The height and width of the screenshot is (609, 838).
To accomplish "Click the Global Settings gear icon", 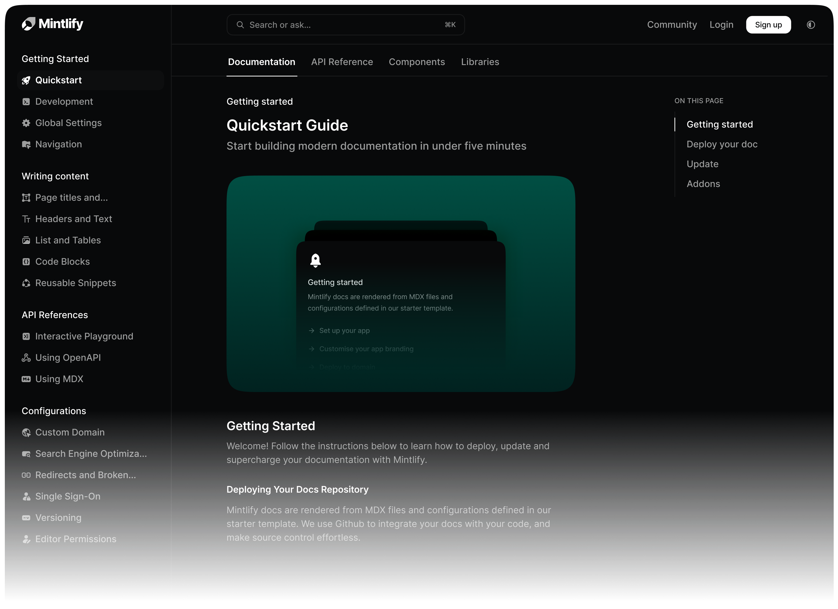I will coord(26,123).
